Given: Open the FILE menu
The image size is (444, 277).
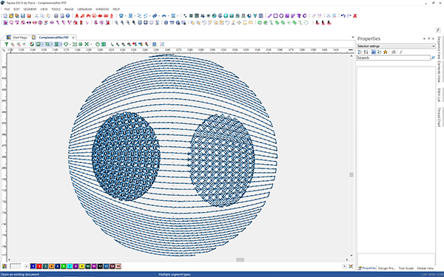Looking at the screenshot, I should [x=7, y=10].
